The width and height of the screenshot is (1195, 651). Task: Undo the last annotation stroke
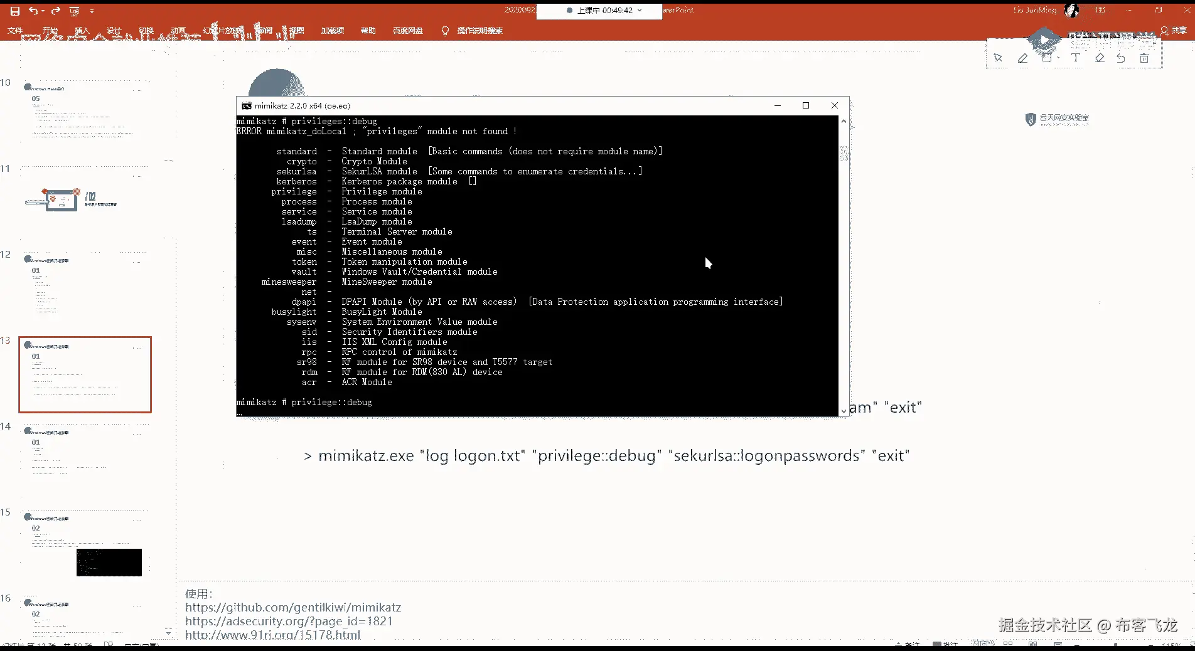click(x=1121, y=58)
